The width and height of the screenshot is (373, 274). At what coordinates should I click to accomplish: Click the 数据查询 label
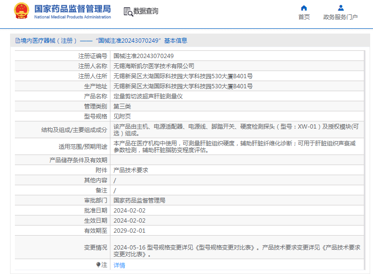[x=145, y=11]
